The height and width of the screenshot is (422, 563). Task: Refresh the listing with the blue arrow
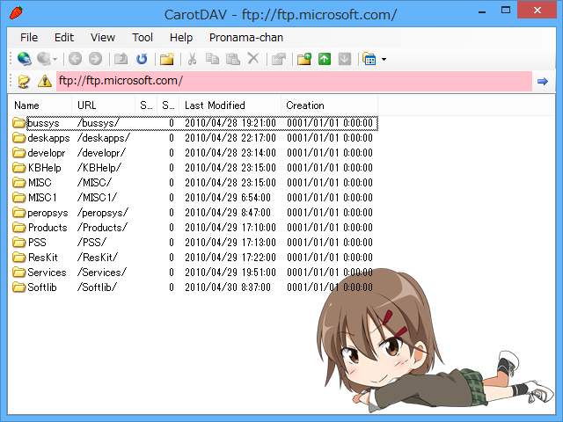coord(142,59)
